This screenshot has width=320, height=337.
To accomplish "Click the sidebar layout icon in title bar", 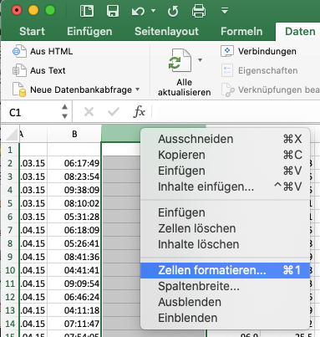I will [x=87, y=11].
